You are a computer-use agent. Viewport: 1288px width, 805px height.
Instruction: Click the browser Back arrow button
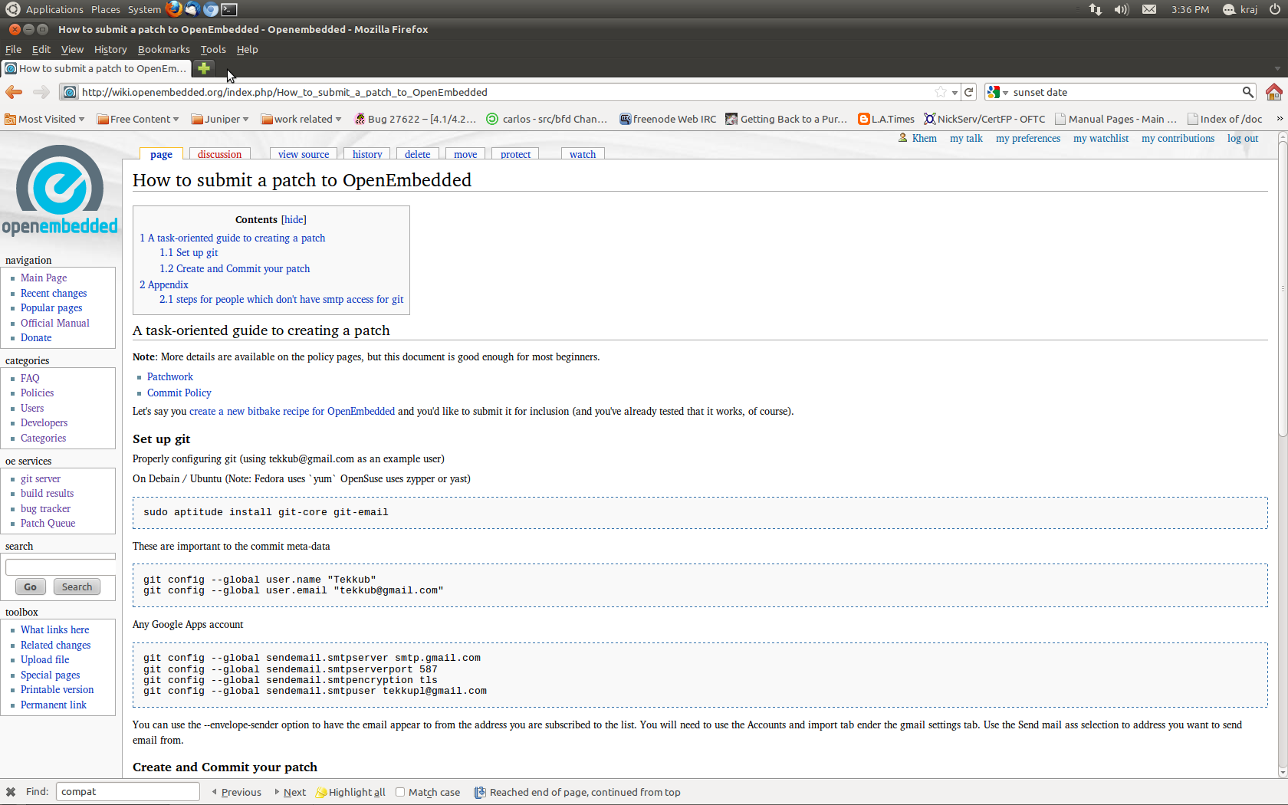(x=14, y=92)
